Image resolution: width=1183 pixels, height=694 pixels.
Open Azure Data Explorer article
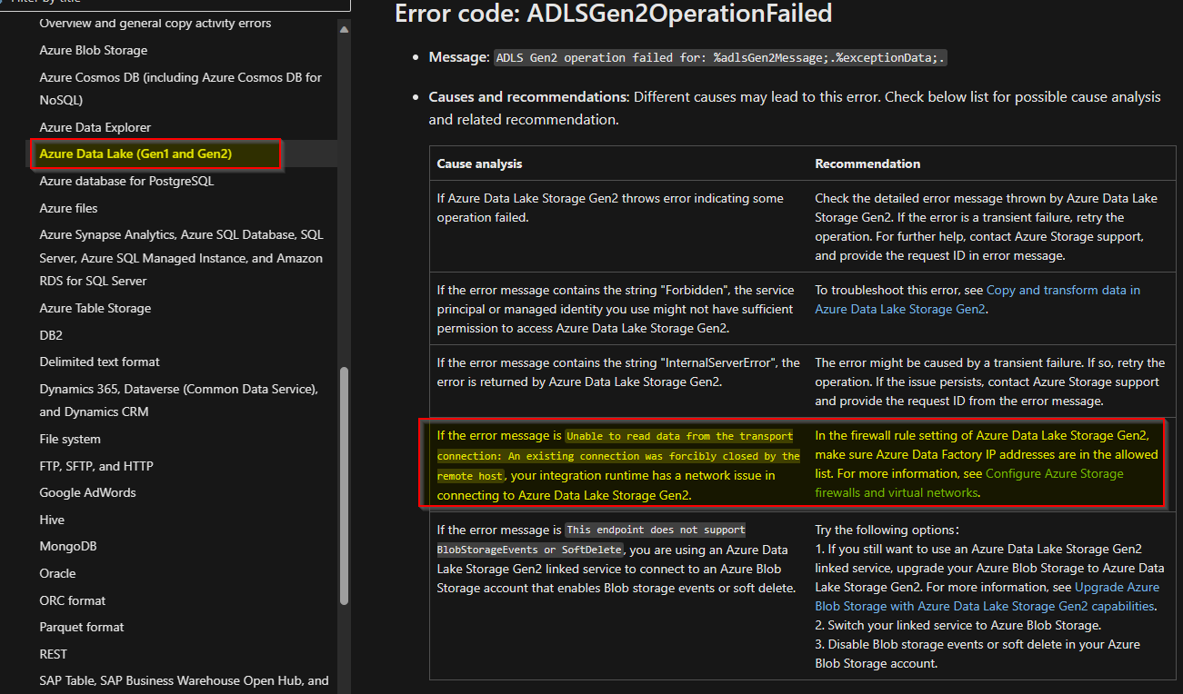coord(95,127)
